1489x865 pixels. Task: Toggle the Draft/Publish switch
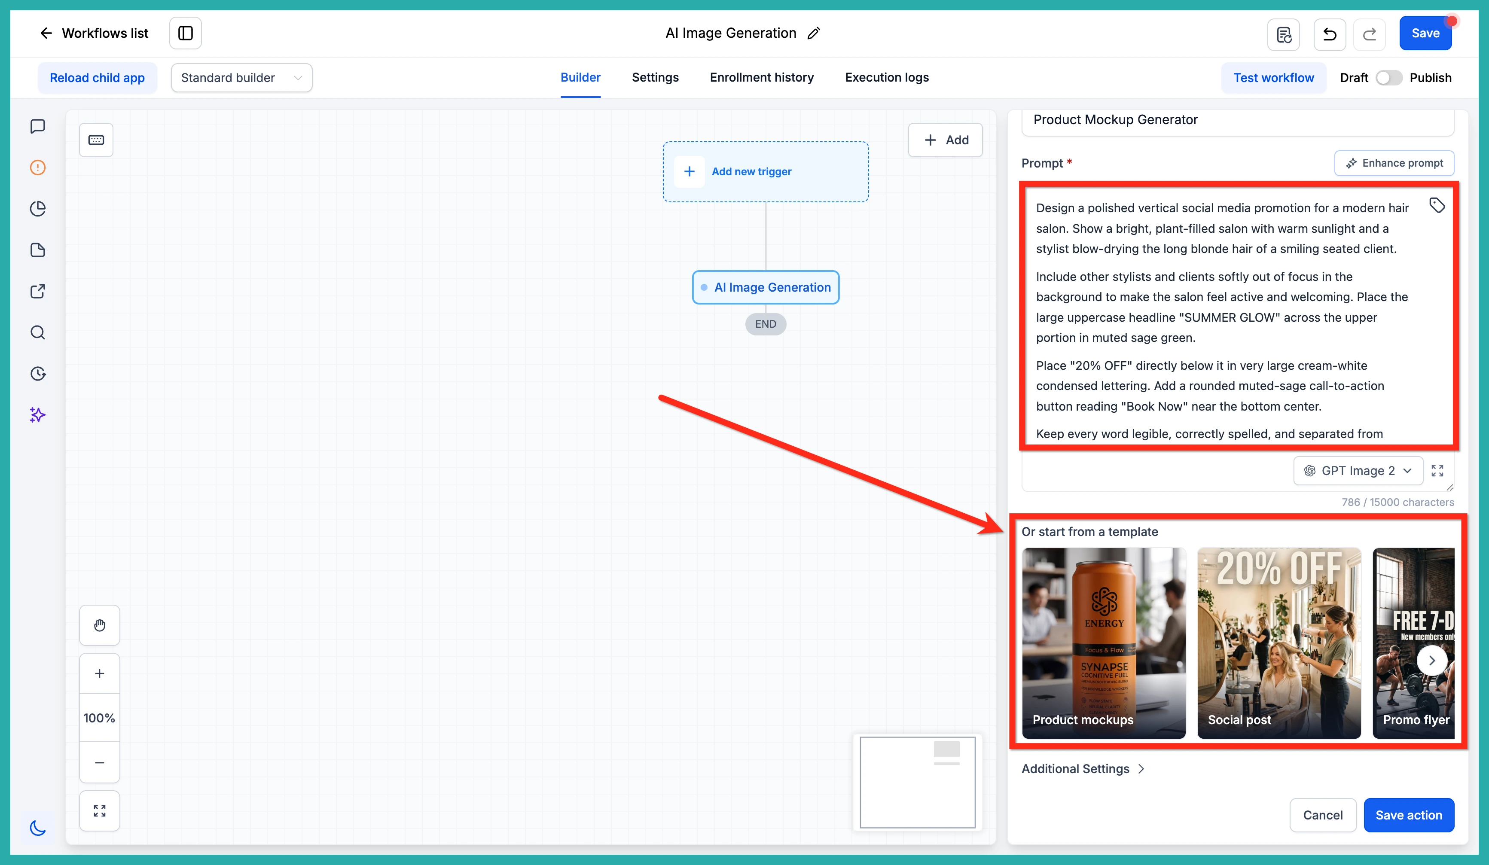tap(1388, 78)
